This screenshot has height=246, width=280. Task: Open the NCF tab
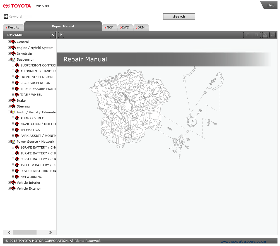[110, 27]
